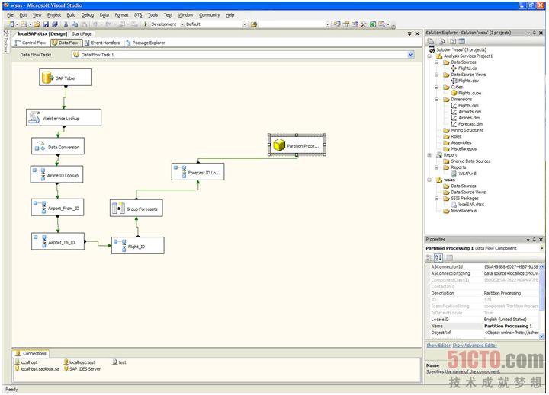Click the localhost connection manager
This screenshot has height=395, width=549.
(27, 362)
